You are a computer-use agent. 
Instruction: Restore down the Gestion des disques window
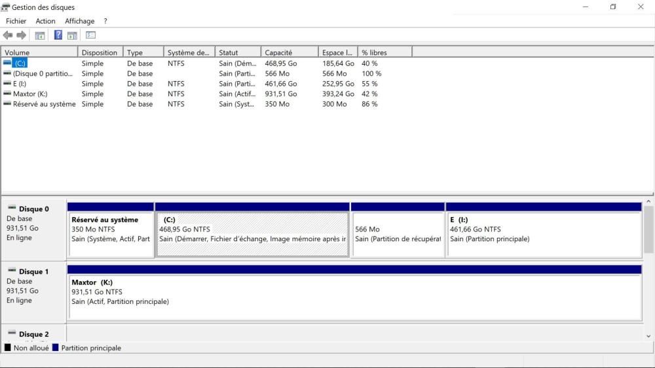pyautogui.click(x=613, y=7)
